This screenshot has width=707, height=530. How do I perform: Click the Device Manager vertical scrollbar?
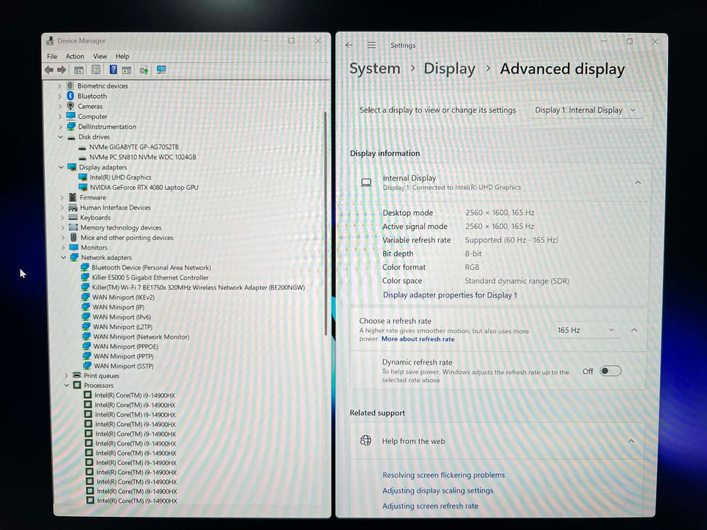[325, 221]
